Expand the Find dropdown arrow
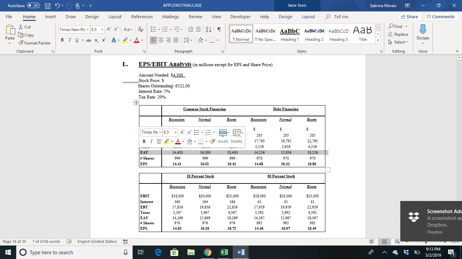This screenshot has width=462, height=259. point(406,26)
